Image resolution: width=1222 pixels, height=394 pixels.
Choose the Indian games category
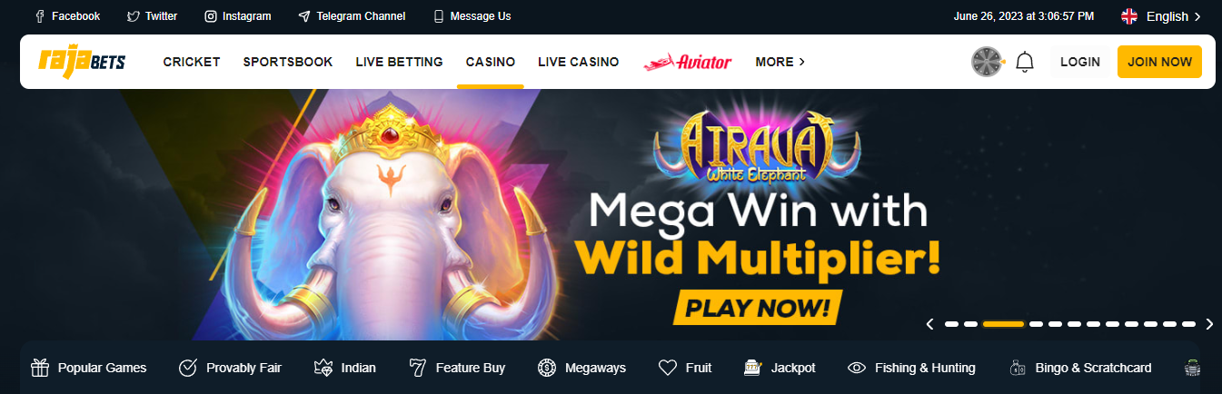click(344, 368)
